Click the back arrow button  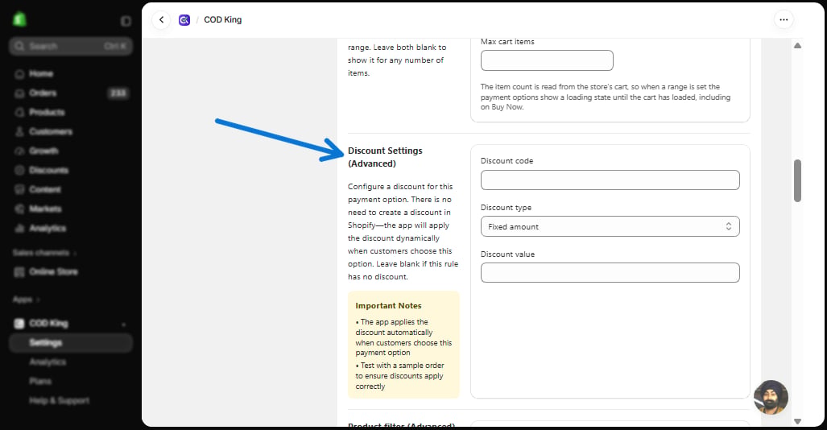click(161, 20)
